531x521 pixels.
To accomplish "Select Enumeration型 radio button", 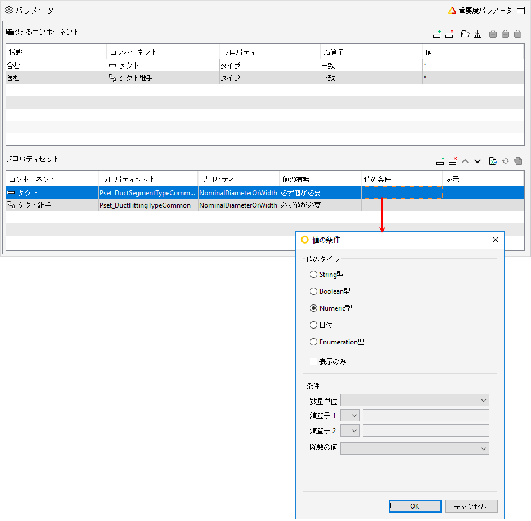I will click(x=313, y=342).
